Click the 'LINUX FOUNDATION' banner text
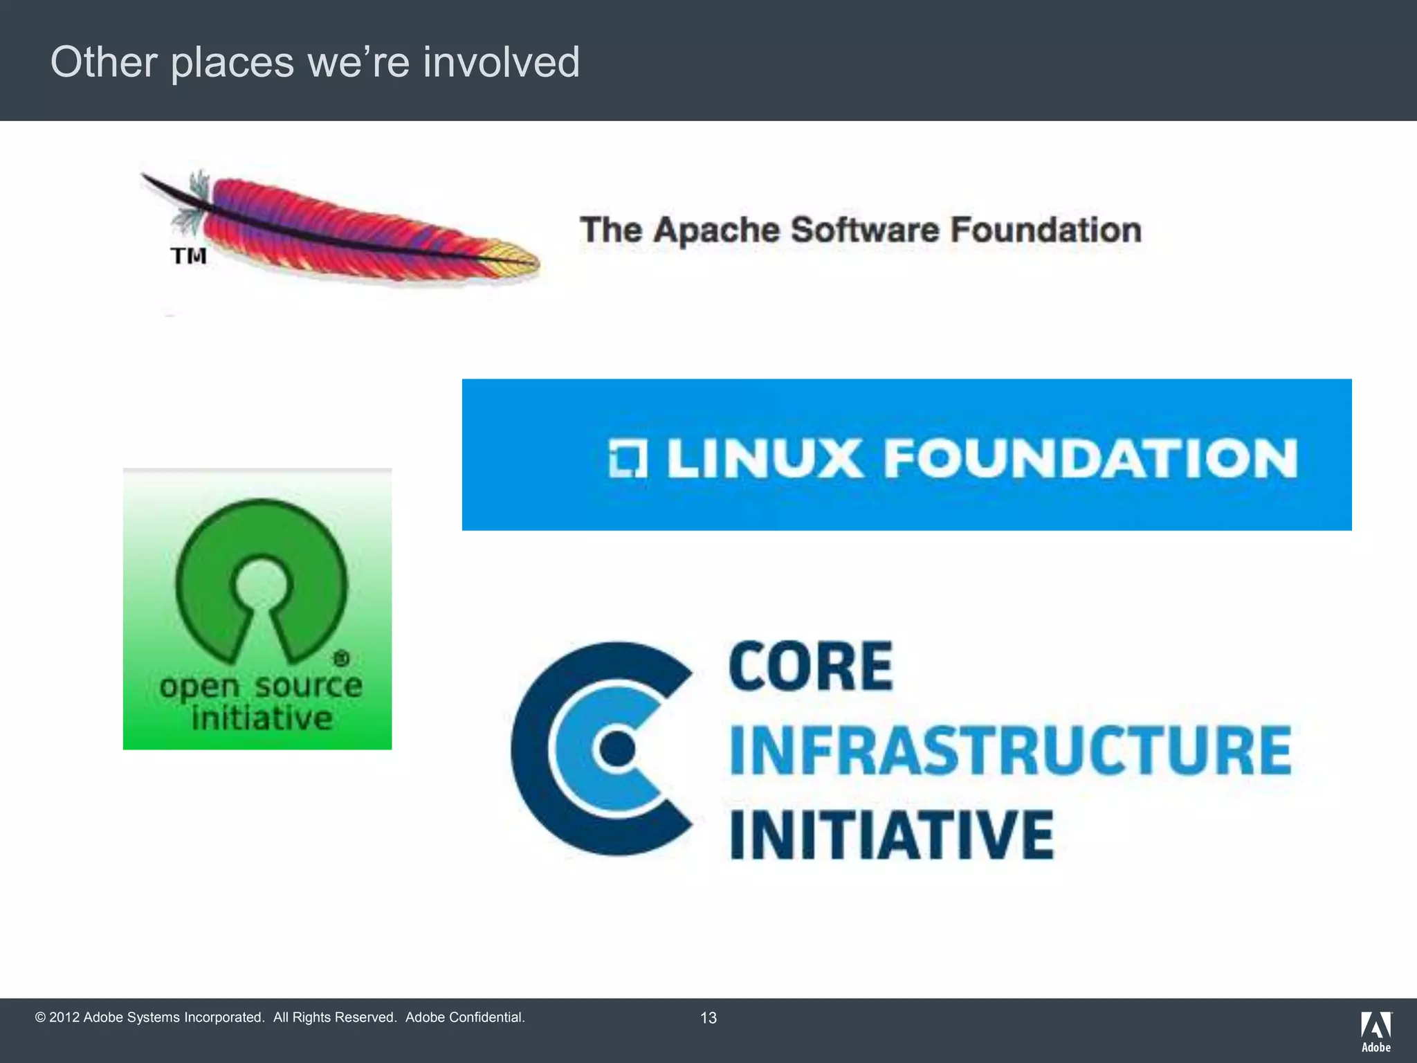The height and width of the screenshot is (1063, 1417). tap(981, 458)
